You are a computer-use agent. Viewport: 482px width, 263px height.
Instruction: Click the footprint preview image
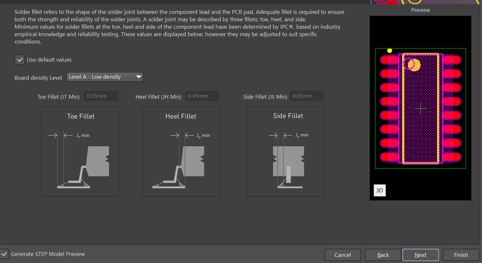click(421, 108)
